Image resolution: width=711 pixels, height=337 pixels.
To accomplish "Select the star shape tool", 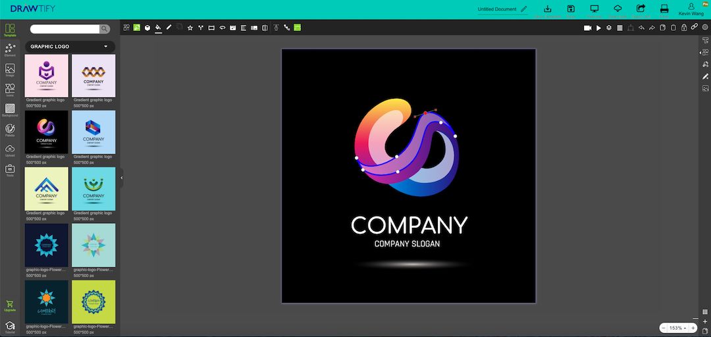I will pos(190,28).
